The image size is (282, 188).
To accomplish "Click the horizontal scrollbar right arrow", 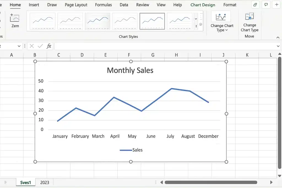I will click(271, 182).
